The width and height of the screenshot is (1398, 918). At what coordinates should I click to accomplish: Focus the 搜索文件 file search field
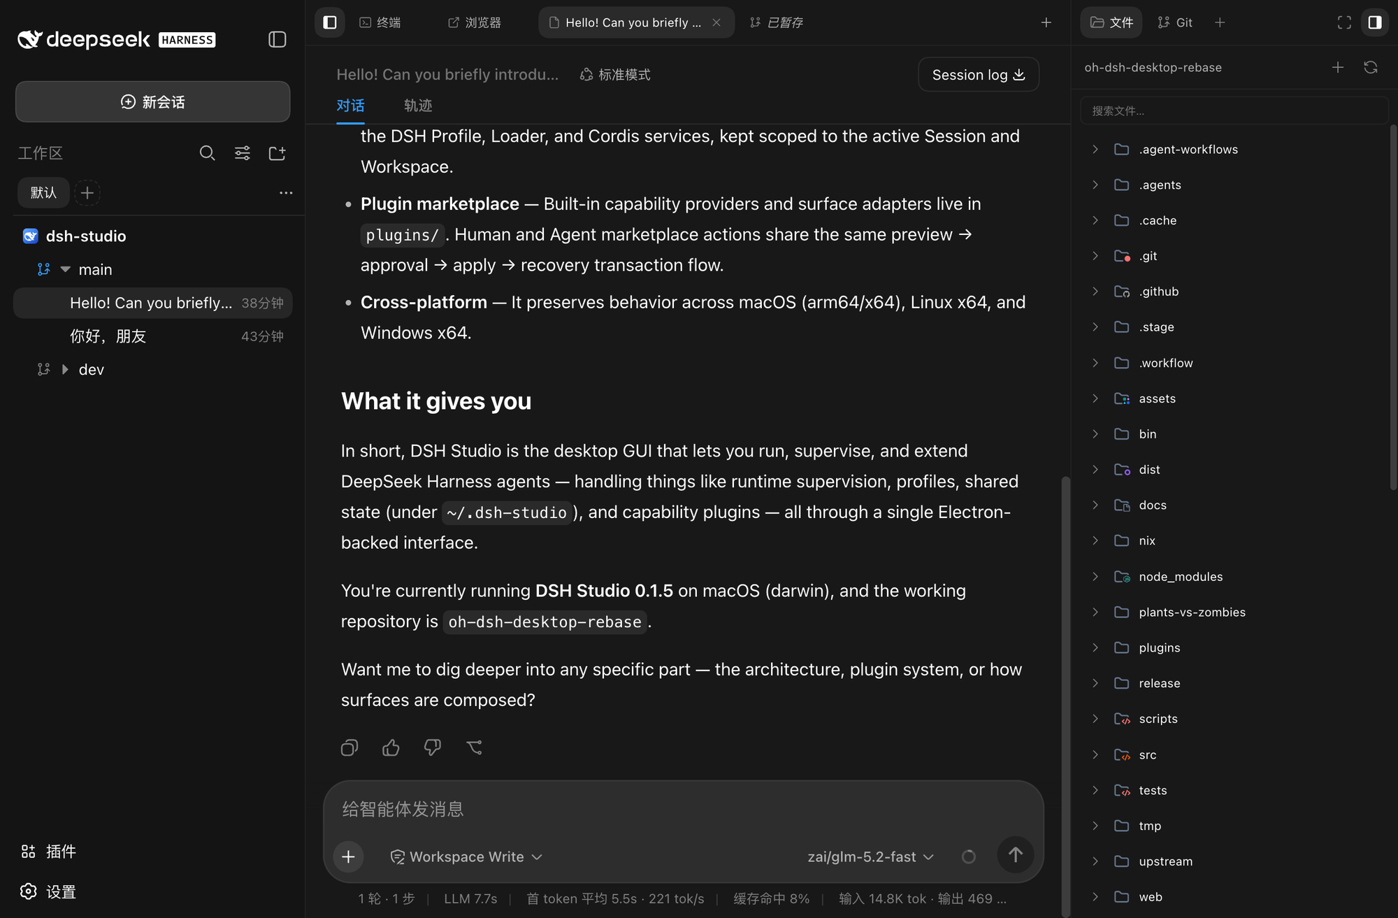[1234, 110]
